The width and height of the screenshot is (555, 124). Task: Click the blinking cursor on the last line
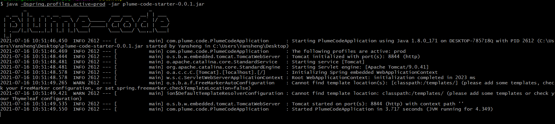(1, 114)
